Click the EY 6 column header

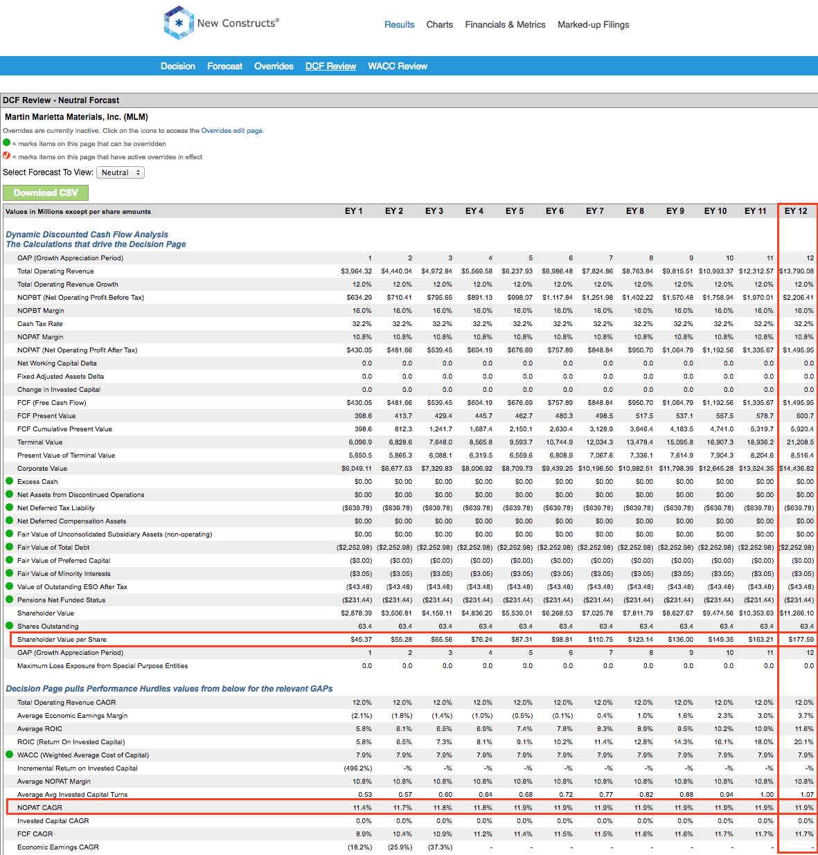click(x=555, y=211)
